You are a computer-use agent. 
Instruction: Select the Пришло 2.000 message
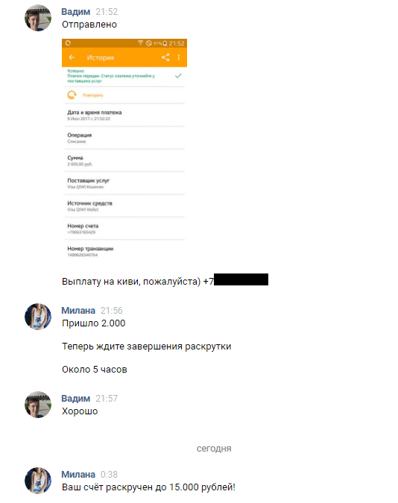coord(93,323)
